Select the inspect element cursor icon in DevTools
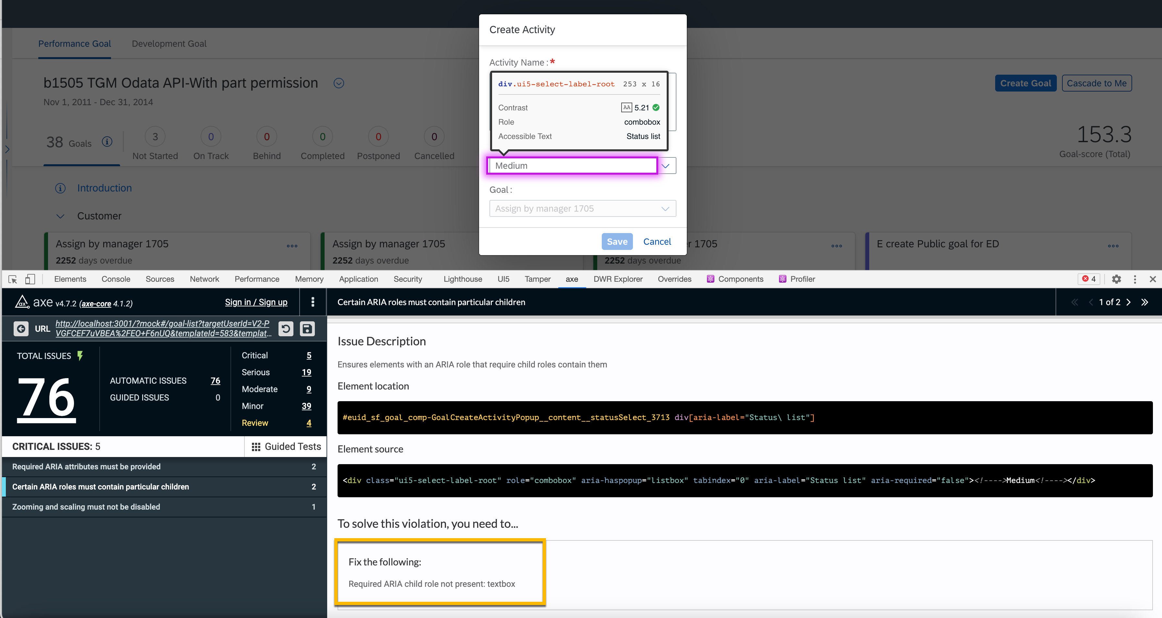 tap(13, 279)
